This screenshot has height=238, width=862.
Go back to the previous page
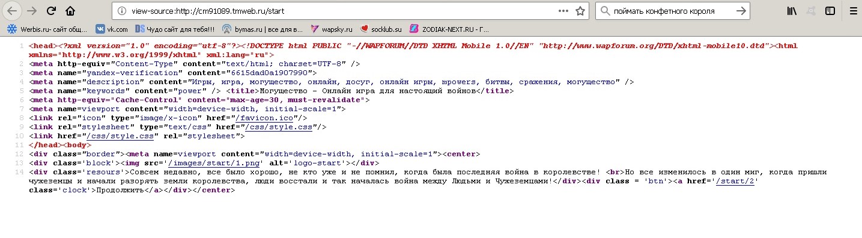coord(13,11)
